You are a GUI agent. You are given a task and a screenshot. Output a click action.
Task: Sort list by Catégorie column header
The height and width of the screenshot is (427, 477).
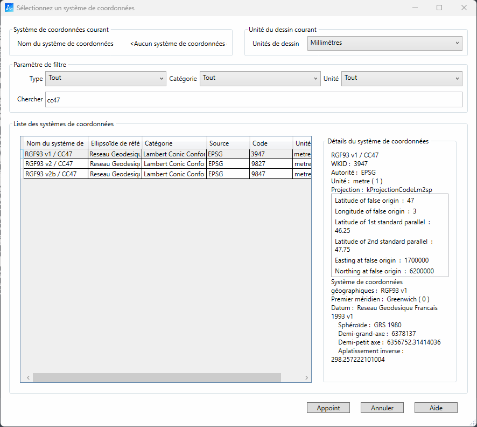pyautogui.click(x=174, y=143)
